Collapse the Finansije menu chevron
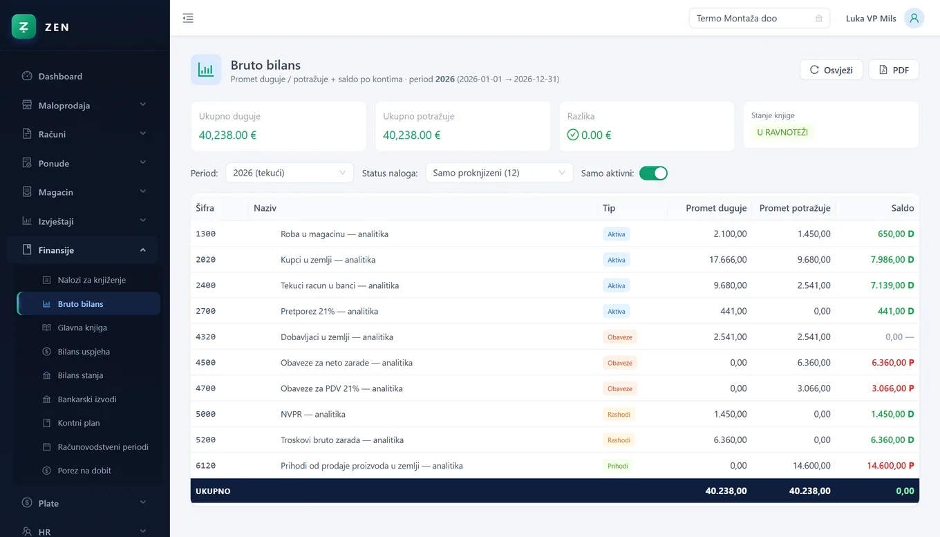This screenshot has width=940, height=537. point(143,250)
